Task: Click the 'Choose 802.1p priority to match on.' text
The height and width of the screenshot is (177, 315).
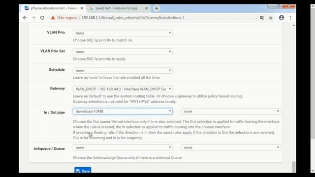Action: [x=103, y=40]
